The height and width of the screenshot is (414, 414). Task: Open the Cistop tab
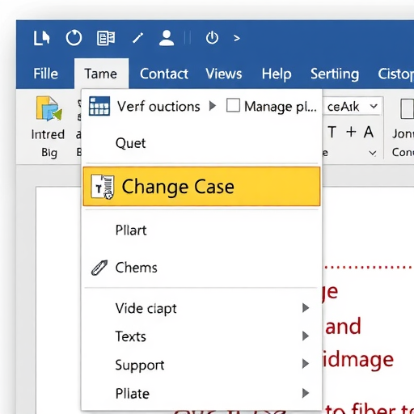click(395, 74)
